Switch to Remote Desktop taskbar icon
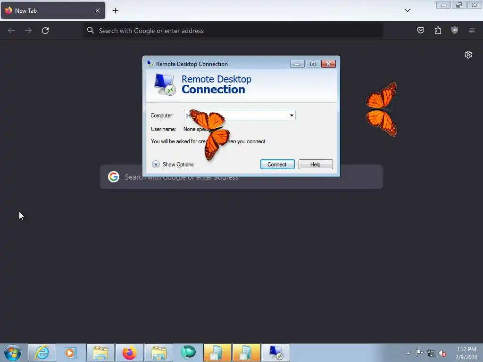 [275, 353]
